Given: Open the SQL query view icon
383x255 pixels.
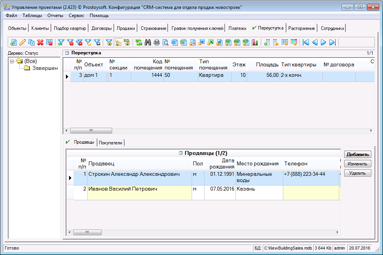Looking at the screenshot, I should (x=127, y=42).
